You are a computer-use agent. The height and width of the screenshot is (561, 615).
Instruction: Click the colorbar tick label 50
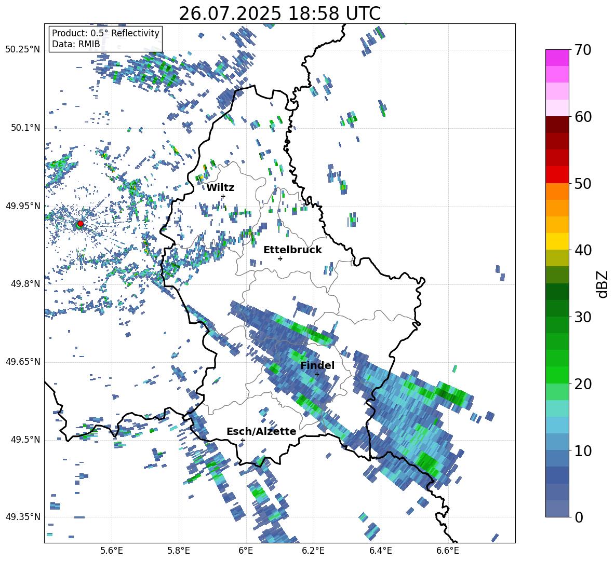582,183
